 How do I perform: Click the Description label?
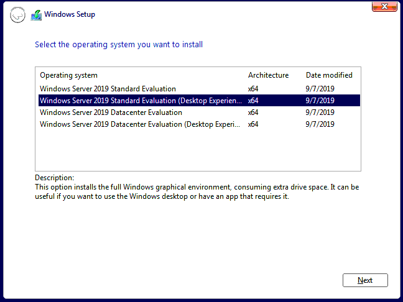pos(55,178)
